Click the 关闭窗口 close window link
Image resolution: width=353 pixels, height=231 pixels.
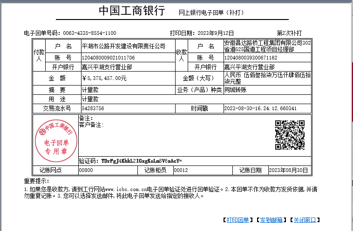click(x=305, y=220)
